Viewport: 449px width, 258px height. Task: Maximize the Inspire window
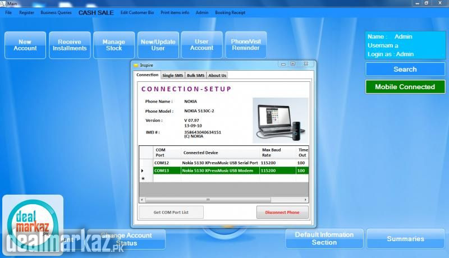(293, 64)
